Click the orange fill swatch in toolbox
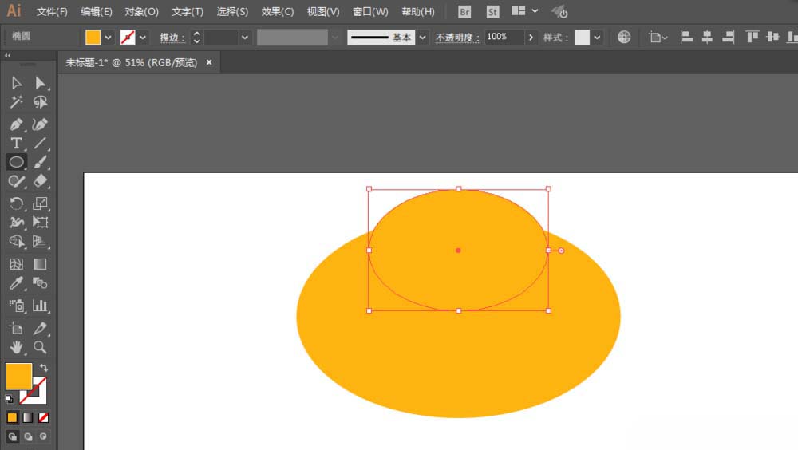 [19, 376]
